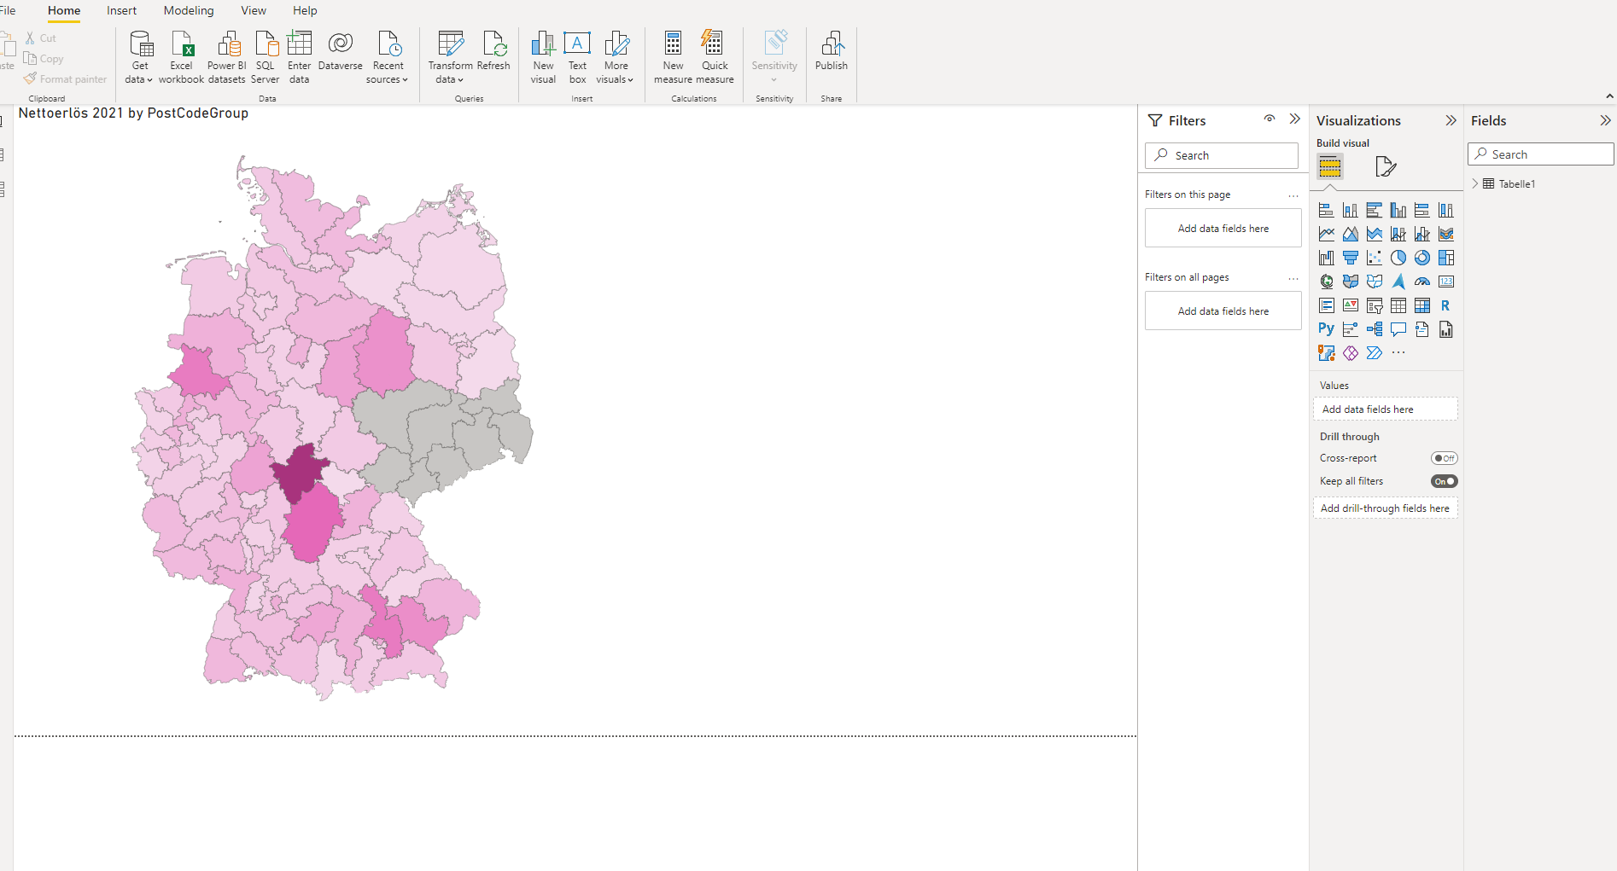Select the Treemap visual

coord(1445,258)
